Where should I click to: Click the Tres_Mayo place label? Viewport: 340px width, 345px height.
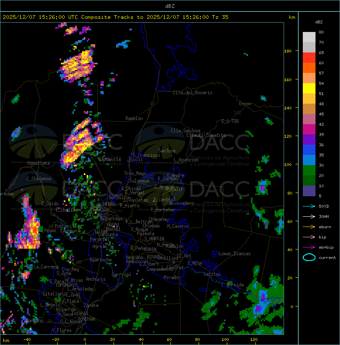tap(135, 173)
